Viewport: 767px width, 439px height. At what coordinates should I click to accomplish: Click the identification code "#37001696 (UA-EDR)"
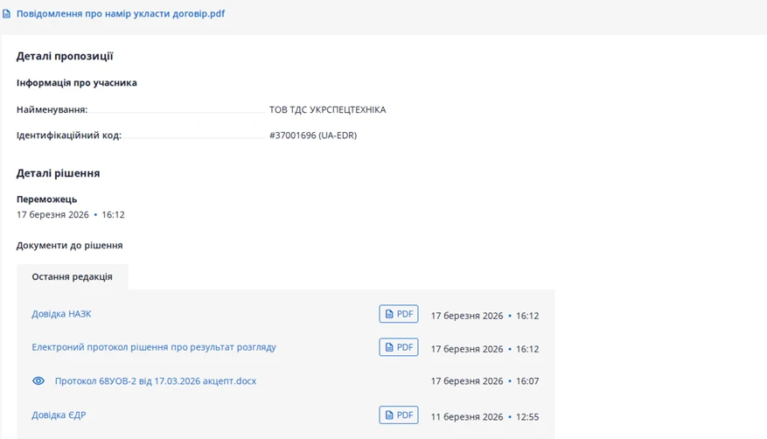(313, 136)
